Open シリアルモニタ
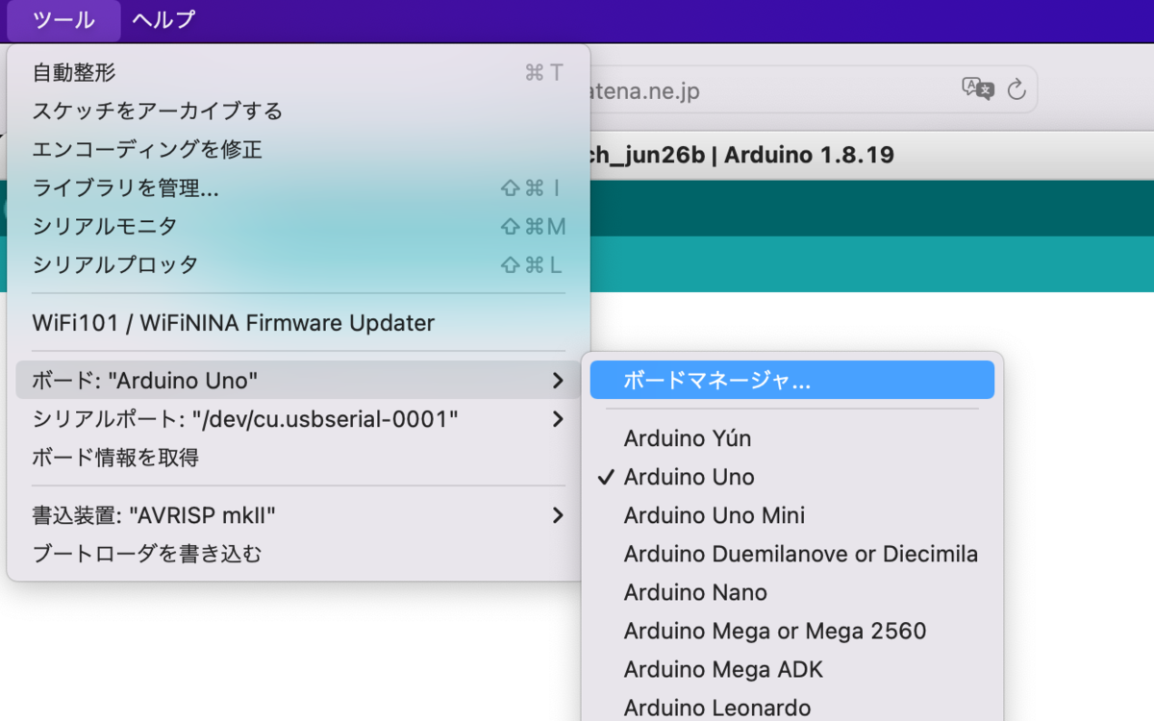Viewport: 1154px width, 721px height. pyautogui.click(x=298, y=227)
